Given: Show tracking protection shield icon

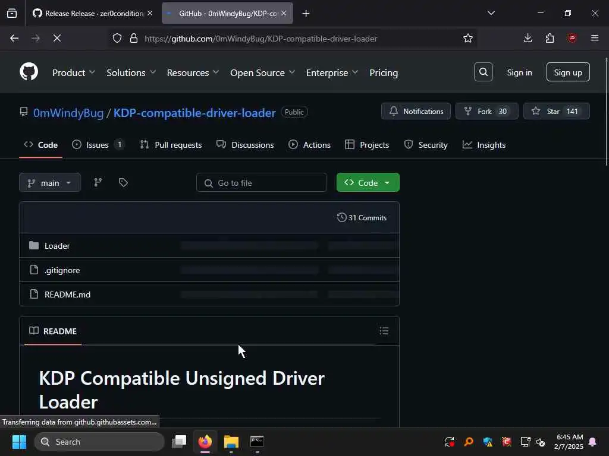Looking at the screenshot, I should click(x=117, y=38).
